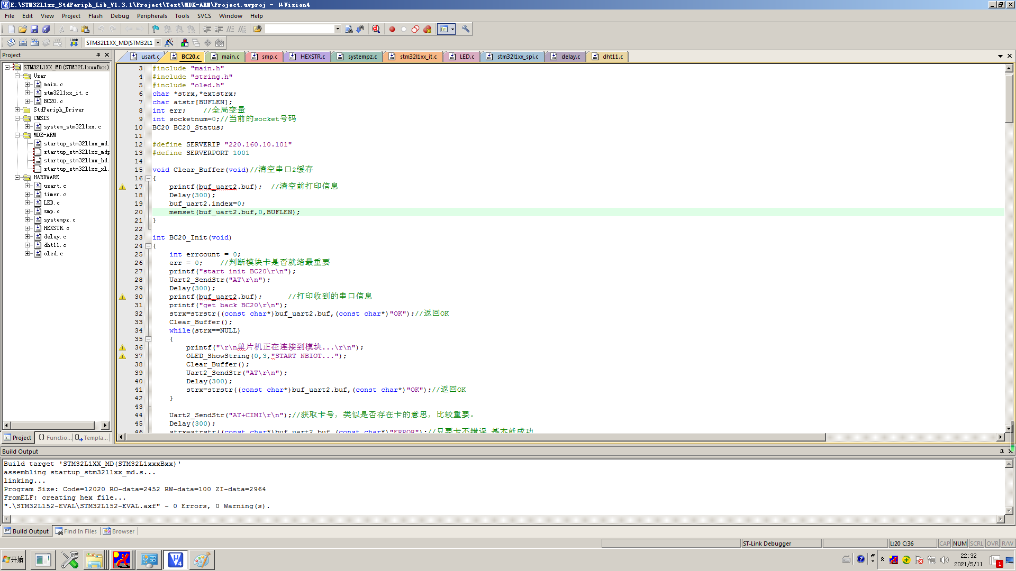
Task: Collapse the User group in project tree
Action: (17, 76)
